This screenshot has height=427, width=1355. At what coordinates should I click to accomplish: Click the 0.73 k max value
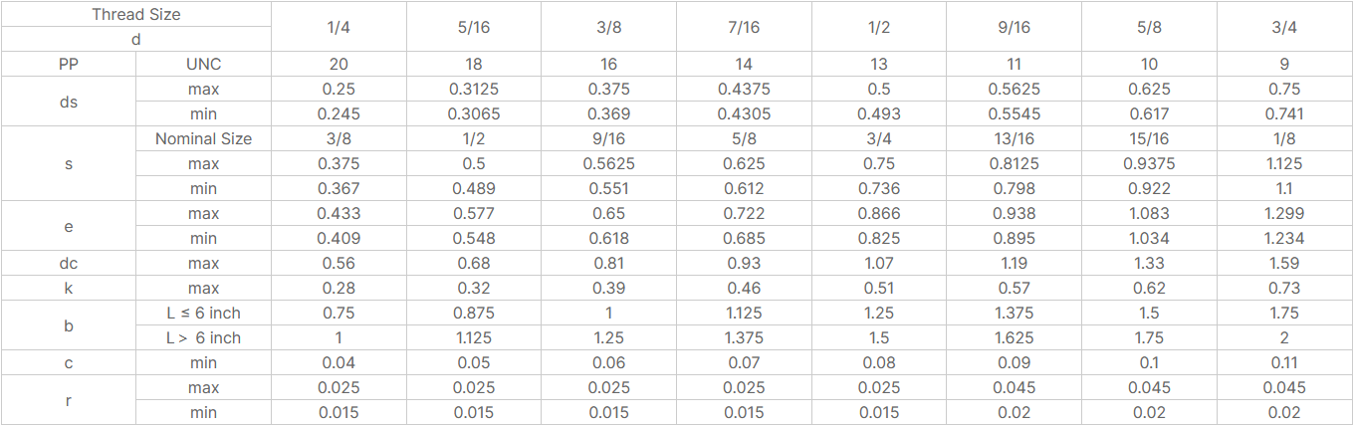pos(1284,288)
